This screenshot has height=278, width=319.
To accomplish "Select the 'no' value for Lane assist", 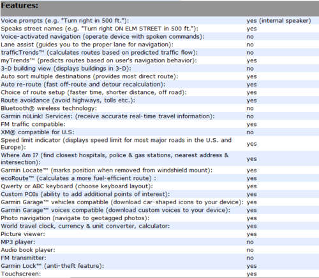I will click(x=250, y=45).
